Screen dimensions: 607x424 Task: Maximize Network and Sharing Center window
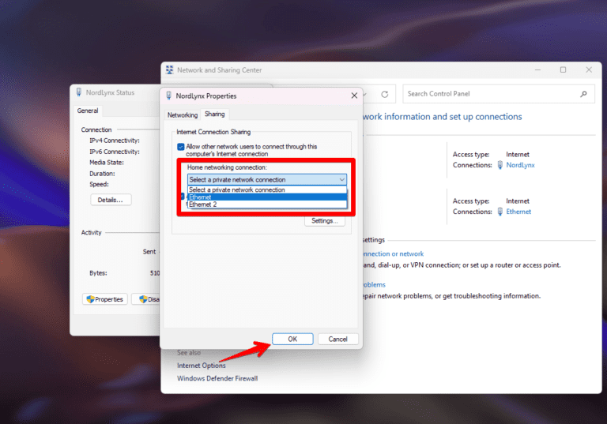pyautogui.click(x=563, y=70)
